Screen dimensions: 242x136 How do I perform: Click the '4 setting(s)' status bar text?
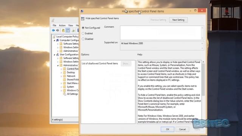57,119
